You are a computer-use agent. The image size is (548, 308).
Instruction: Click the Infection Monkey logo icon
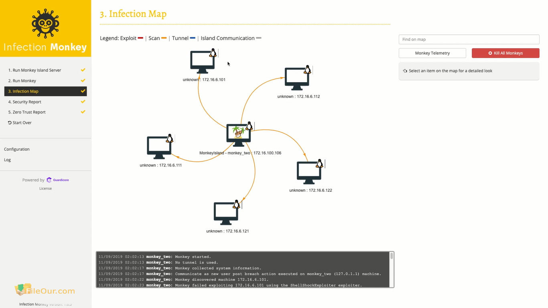tap(45, 23)
